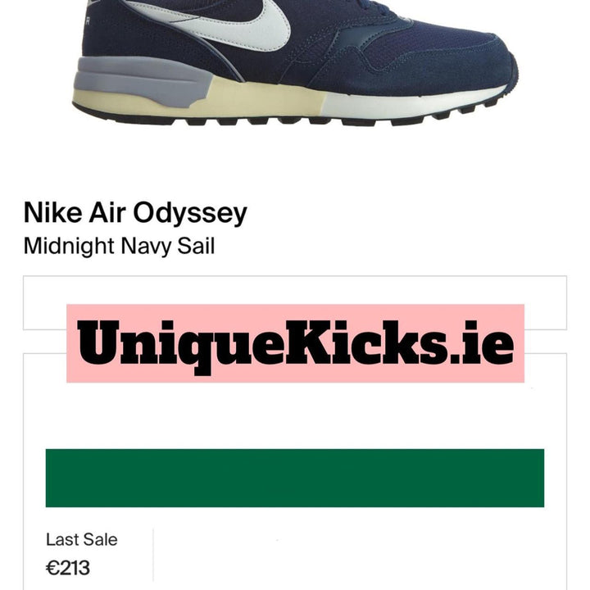This screenshot has height=590, width=590.
Task: Tap the small heel logo tab on sneaker
Action: (88, 21)
